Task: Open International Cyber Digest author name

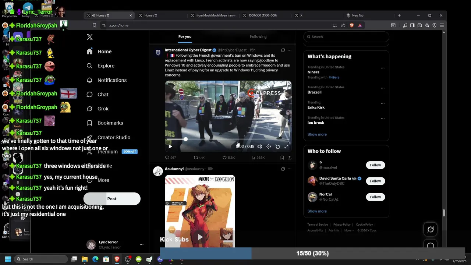Action: click(x=188, y=50)
